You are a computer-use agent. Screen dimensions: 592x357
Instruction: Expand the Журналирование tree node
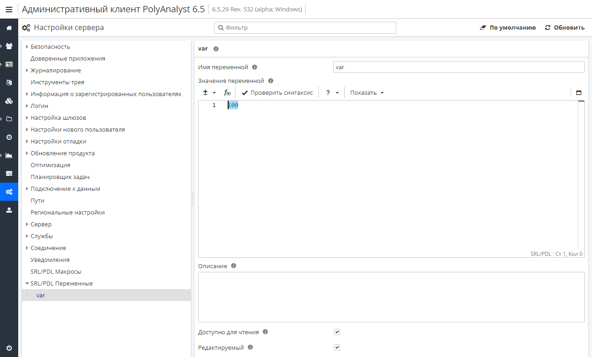(27, 70)
